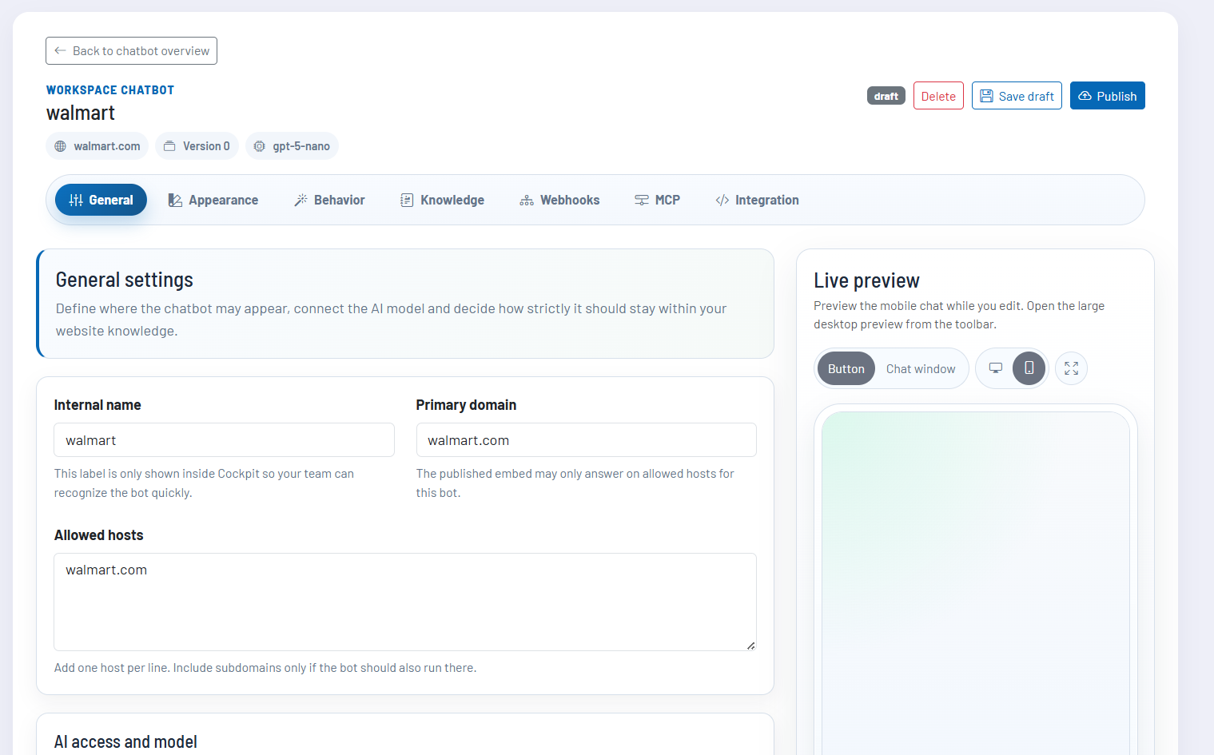Switch to the Behavior tab
1214x755 pixels.
pos(329,200)
